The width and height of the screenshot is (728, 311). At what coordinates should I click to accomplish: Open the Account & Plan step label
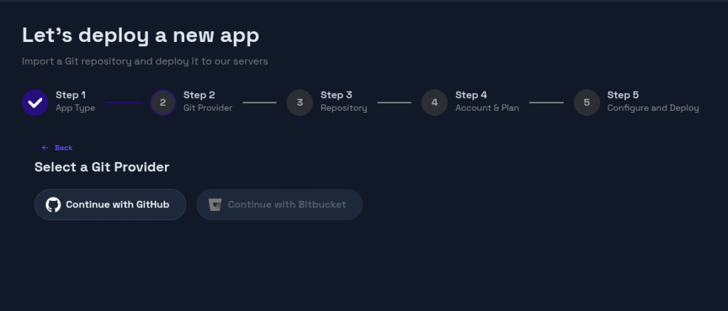[487, 109]
